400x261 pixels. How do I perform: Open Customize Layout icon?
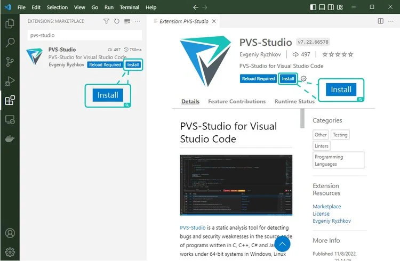pos(340,7)
